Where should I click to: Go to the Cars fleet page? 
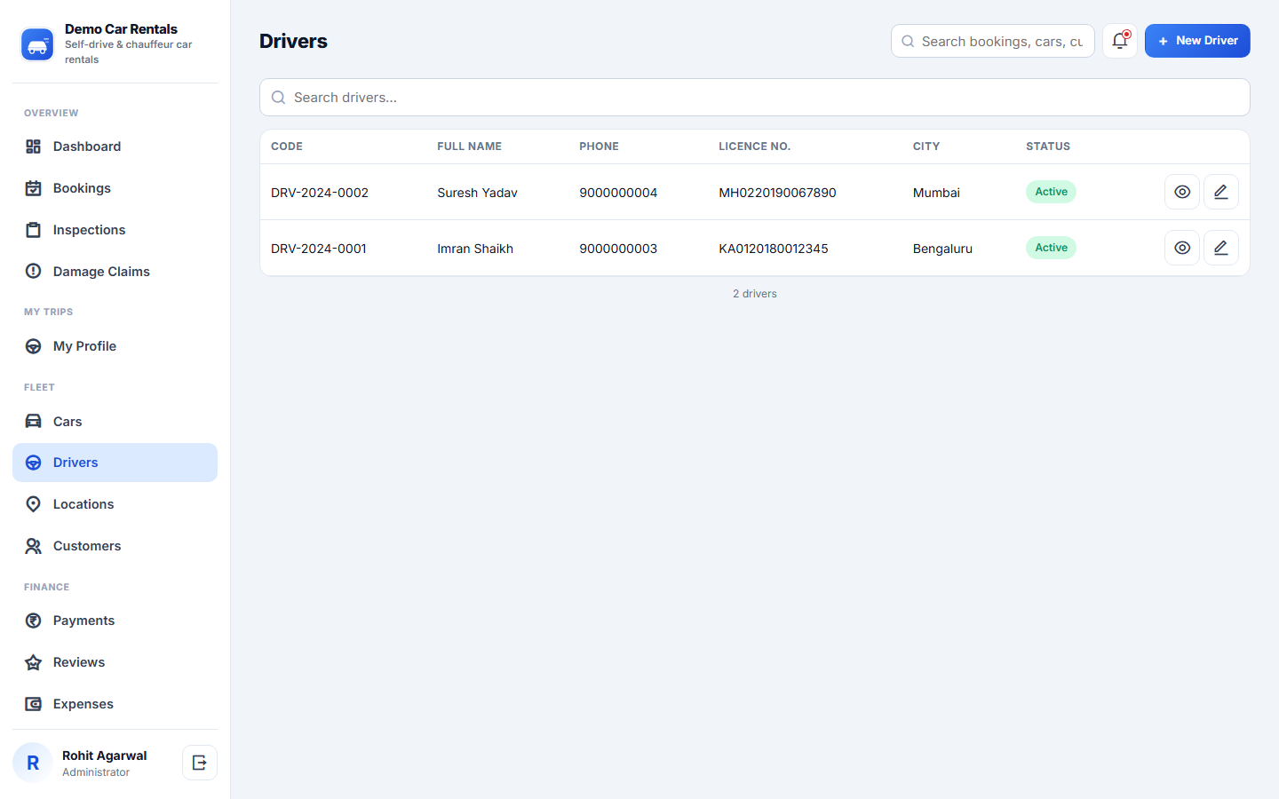click(x=115, y=422)
